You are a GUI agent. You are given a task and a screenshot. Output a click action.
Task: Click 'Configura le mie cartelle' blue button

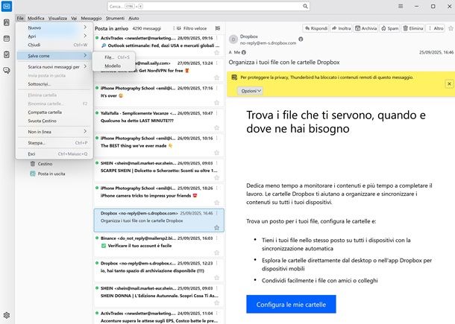click(291, 305)
